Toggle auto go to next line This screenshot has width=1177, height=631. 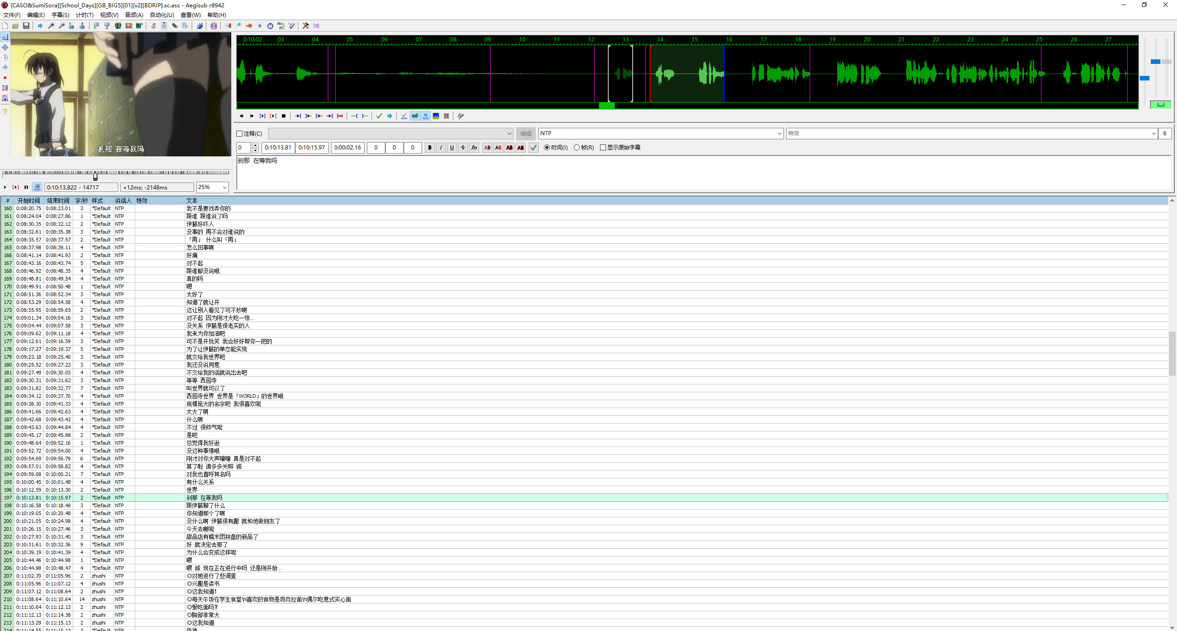click(x=415, y=116)
